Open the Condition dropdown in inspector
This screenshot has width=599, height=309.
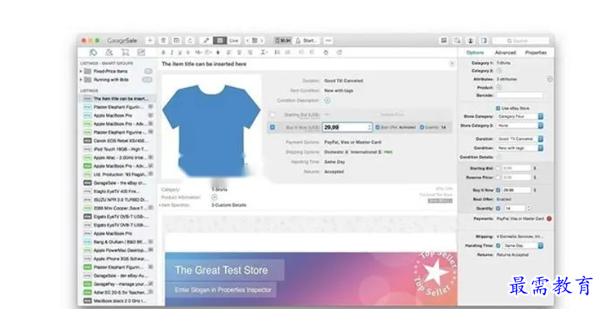(519, 147)
